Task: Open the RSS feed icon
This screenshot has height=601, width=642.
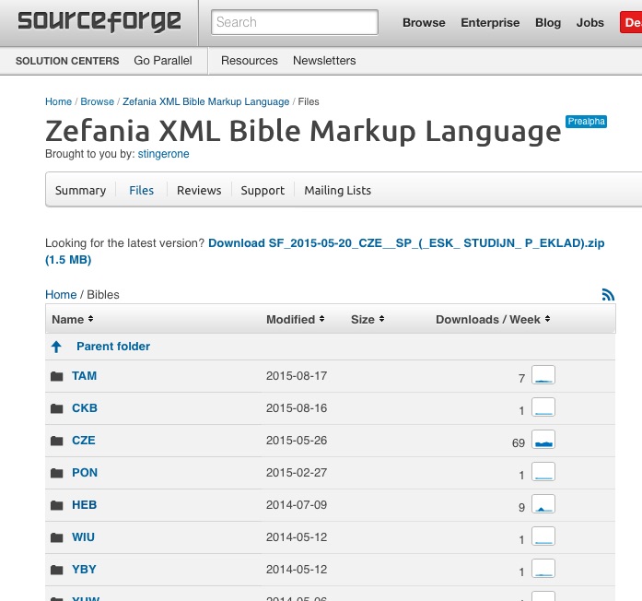Action: pos(608,295)
